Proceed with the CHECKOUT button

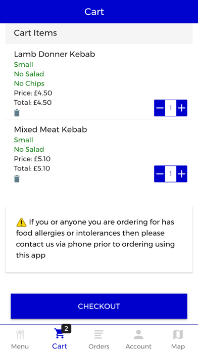click(99, 306)
